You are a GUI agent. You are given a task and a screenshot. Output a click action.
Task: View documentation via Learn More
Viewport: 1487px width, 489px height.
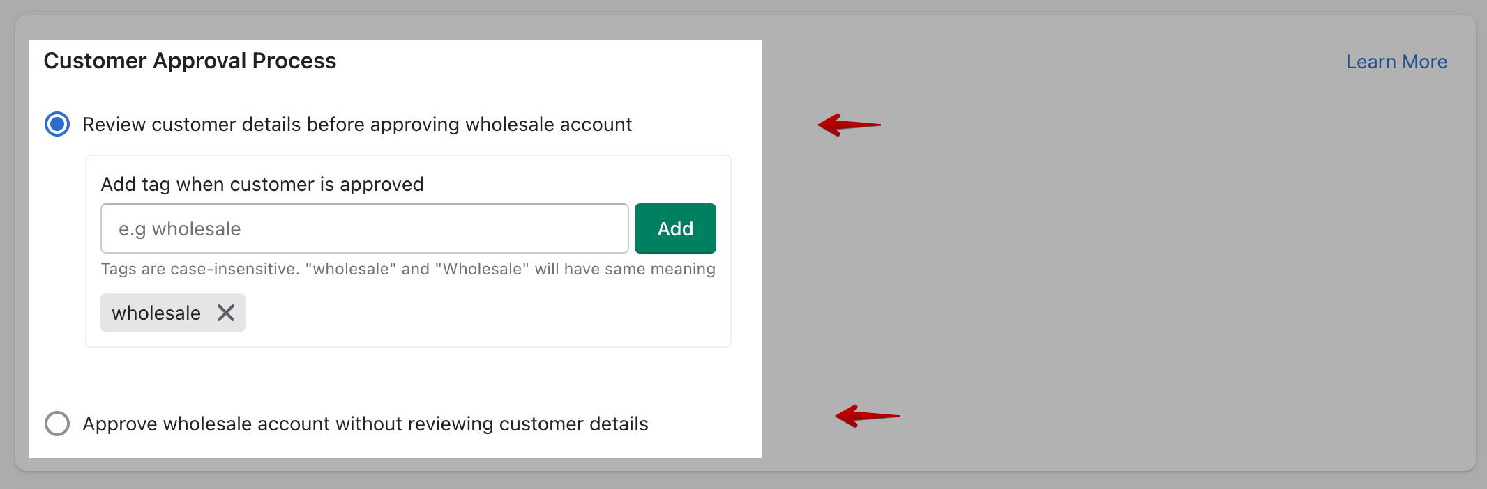pos(1394,61)
